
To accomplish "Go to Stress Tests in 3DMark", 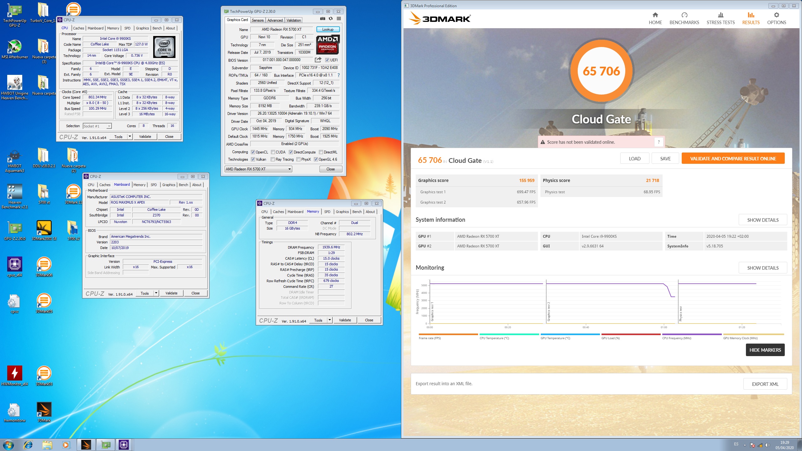I will (721, 18).
